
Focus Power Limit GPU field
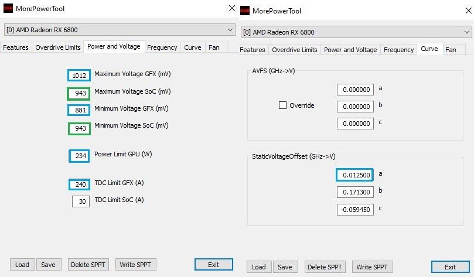click(x=79, y=156)
